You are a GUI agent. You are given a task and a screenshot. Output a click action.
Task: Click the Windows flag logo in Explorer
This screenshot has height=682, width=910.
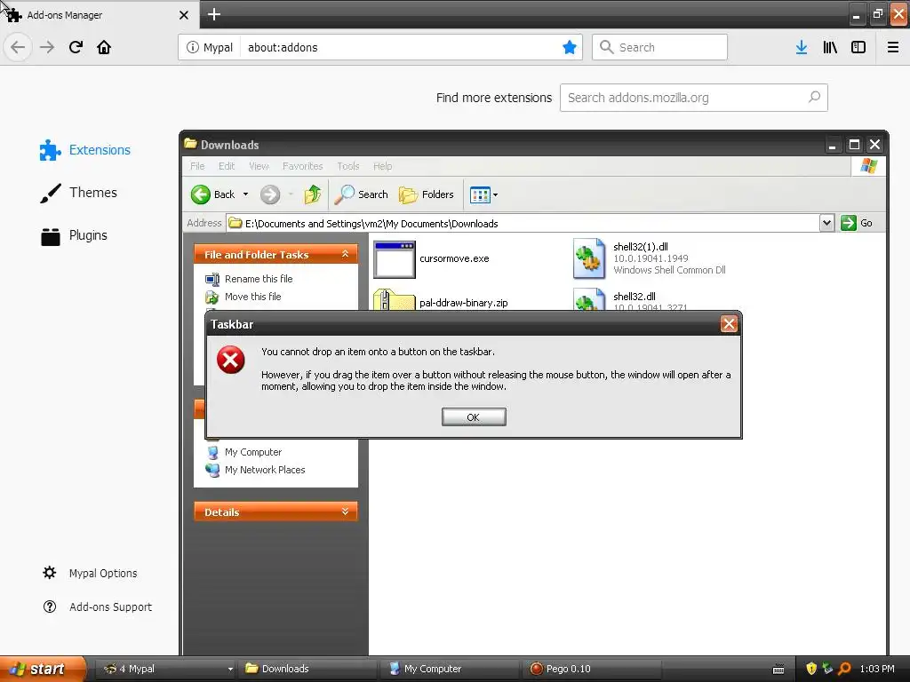click(868, 166)
